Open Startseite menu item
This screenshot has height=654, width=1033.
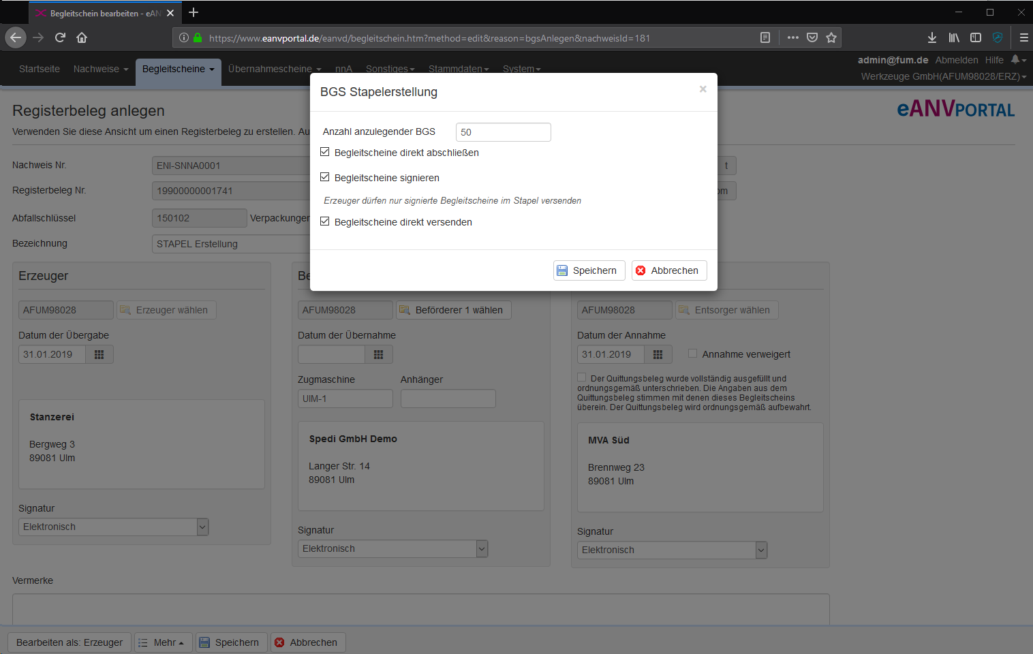pyautogui.click(x=40, y=69)
